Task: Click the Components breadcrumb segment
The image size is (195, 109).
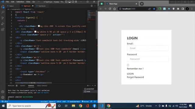Action: coord(16,9)
